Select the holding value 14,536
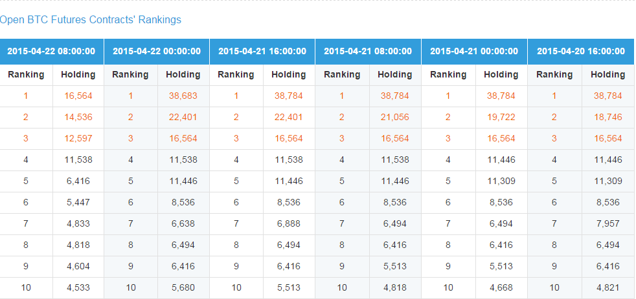This screenshot has width=636, height=299. click(78, 118)
